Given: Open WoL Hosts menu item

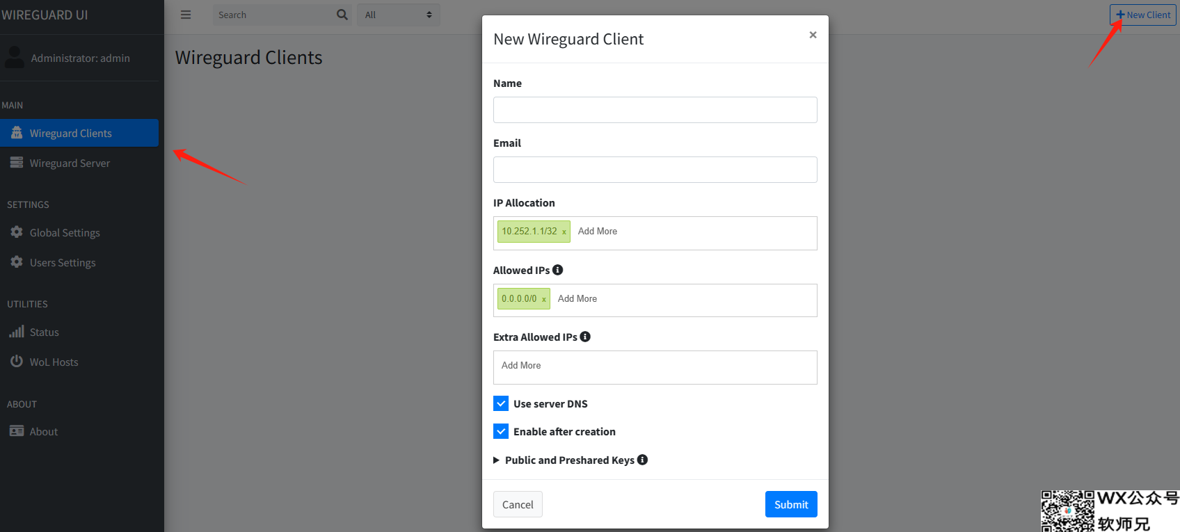Looking at the screenshot, I should point(79,362).
